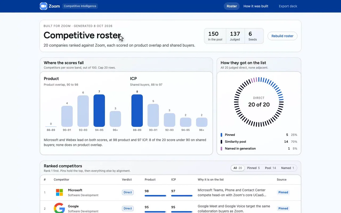Click the Zoom camera logo icon
Screen dimensions: 341x213
click(x=43, y=6)
